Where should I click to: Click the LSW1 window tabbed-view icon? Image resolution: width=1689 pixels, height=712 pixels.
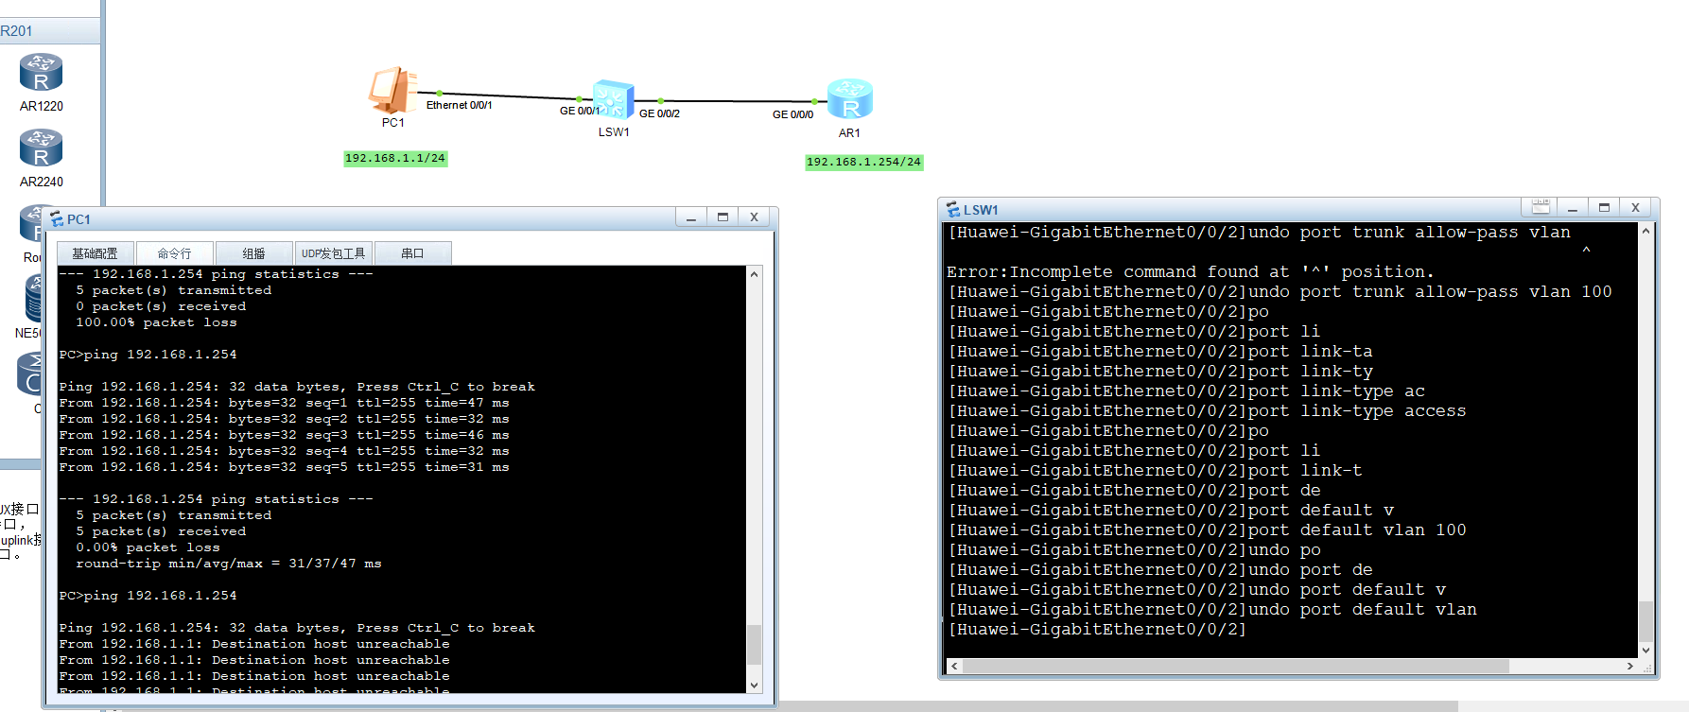tap(1540, 207)
